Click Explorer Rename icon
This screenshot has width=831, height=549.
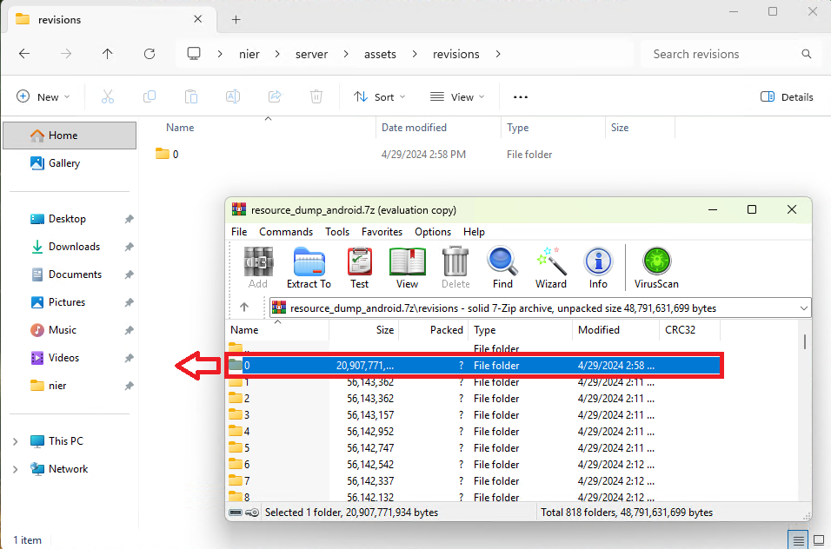click(x=233, y=96)
